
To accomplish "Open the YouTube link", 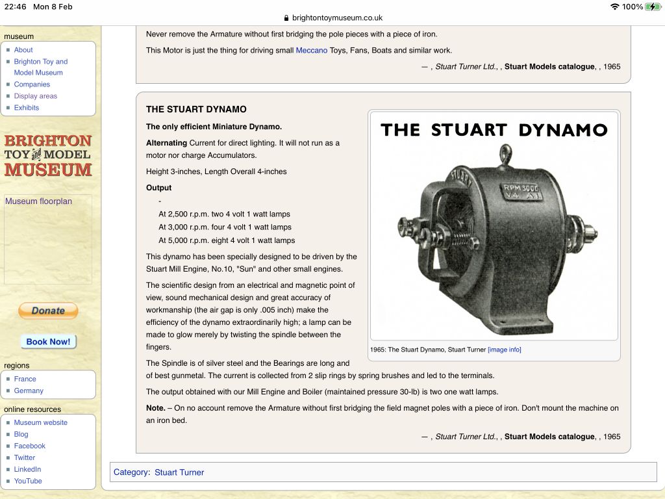I will point(28,481).
